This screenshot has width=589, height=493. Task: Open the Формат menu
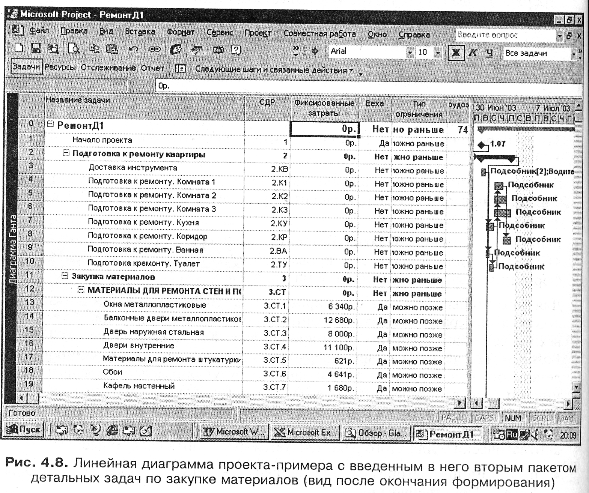click(x=181, y=32)
